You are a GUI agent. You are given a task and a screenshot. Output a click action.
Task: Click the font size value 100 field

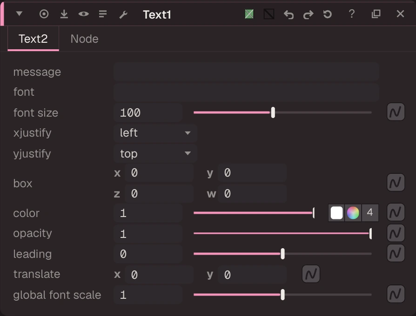148,112
